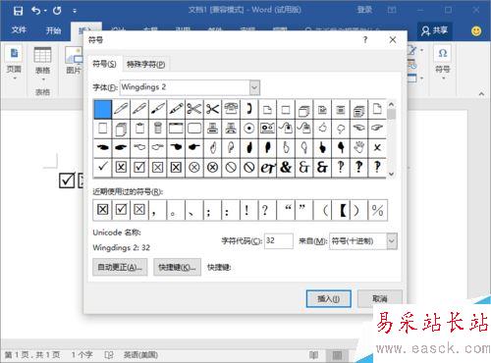
Task: Save the document from the quick access toolbar
Action: pos(18,11)
